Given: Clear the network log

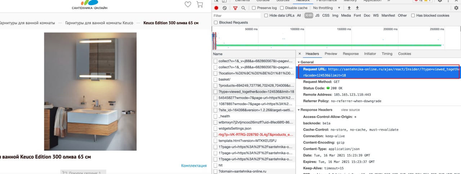Looking at the screenshot, I should (x=225, y=8).
